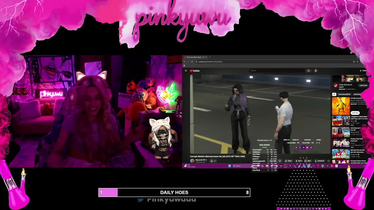374x210 pixels.
Task: Share the video with the Share button
Action: click(288, 161)
